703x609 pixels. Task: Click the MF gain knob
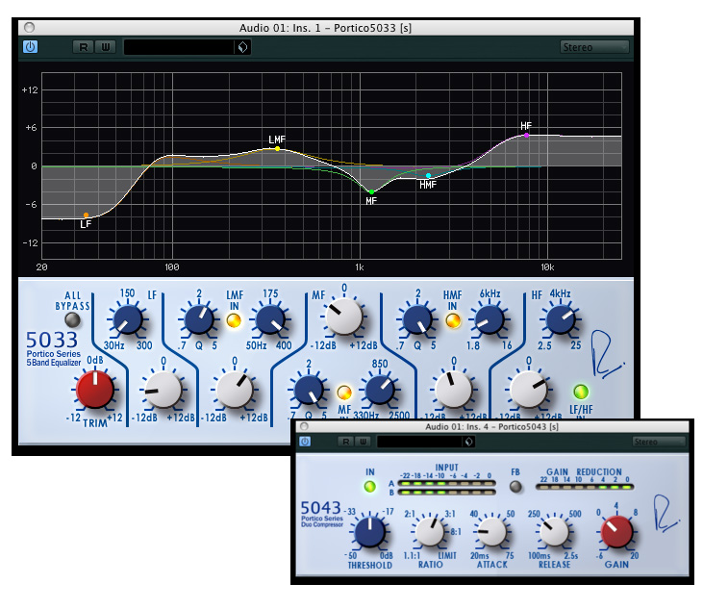[344, 317]
